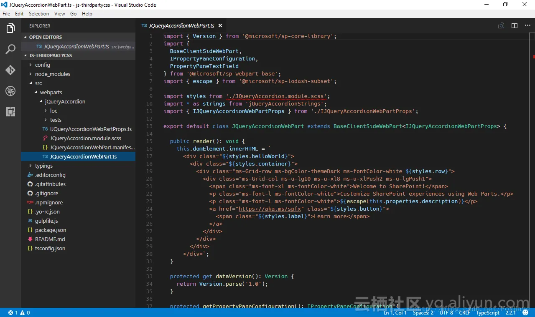Change line ending via CRLF status item
This screenshot has height=317, width=535.
click(464, 312)
